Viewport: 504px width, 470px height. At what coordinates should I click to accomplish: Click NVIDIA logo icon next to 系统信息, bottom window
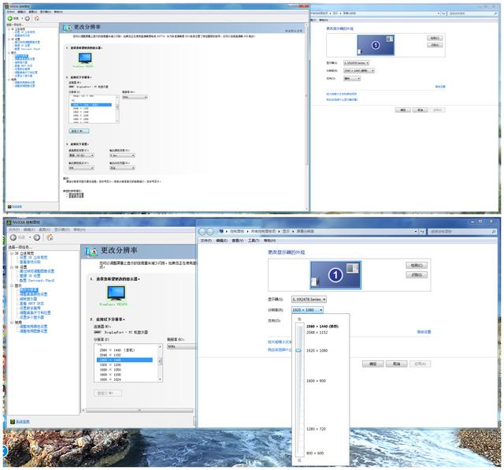coord(13,421)
